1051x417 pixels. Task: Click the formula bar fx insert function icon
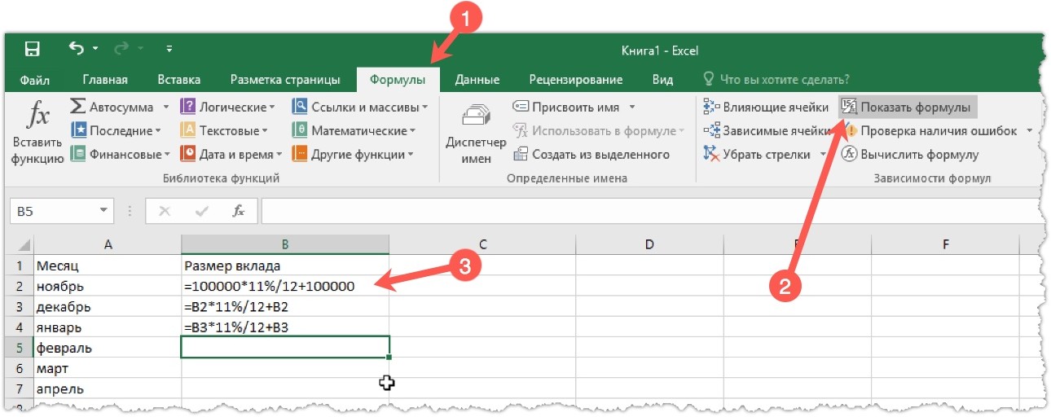click(x=239, y=211)
